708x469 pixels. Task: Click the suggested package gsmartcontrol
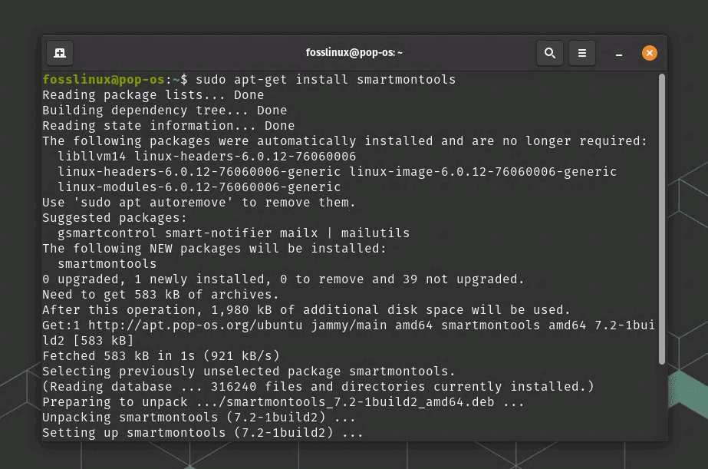point(107,233)
